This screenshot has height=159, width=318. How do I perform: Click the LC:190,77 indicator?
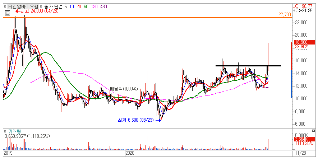click(x=303, y=6)
